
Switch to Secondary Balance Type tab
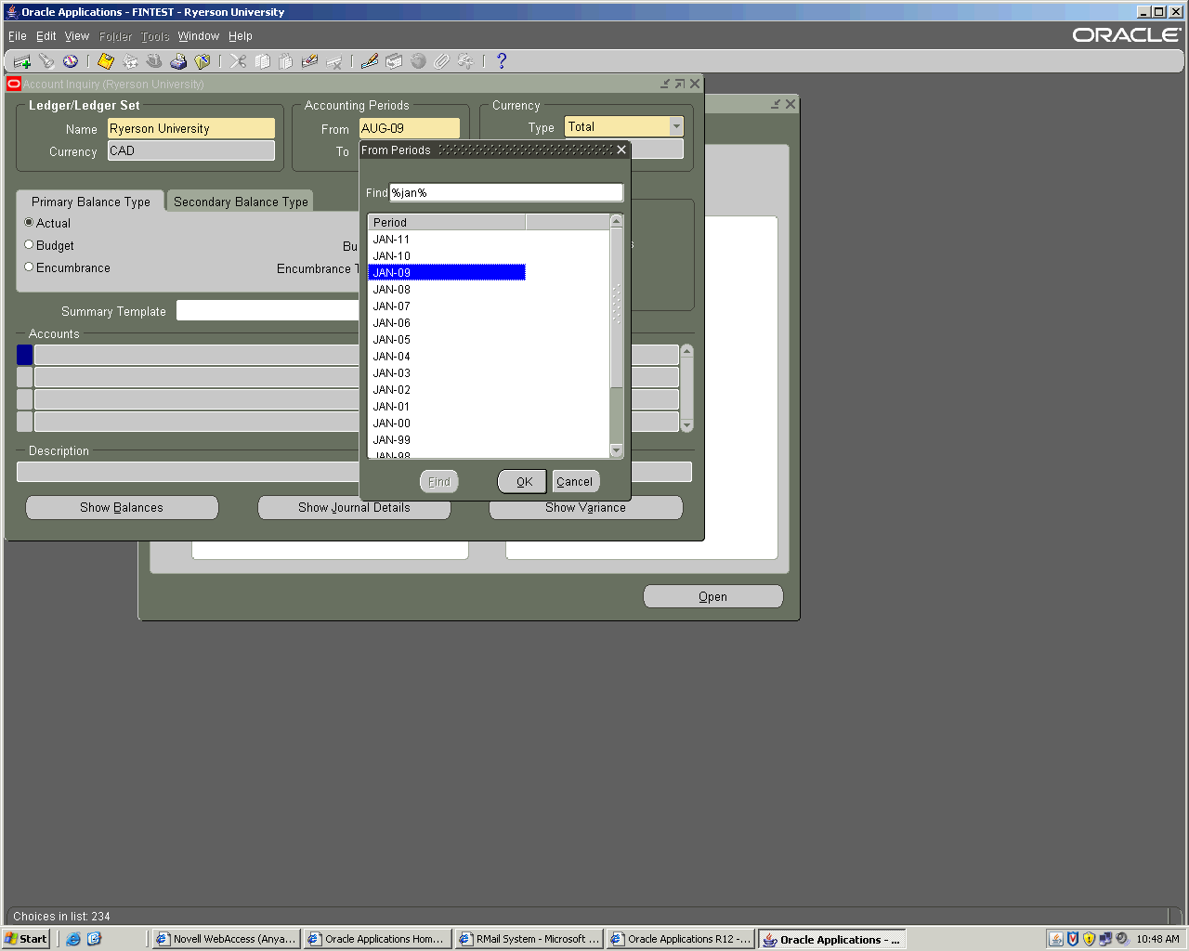point(241,202)
